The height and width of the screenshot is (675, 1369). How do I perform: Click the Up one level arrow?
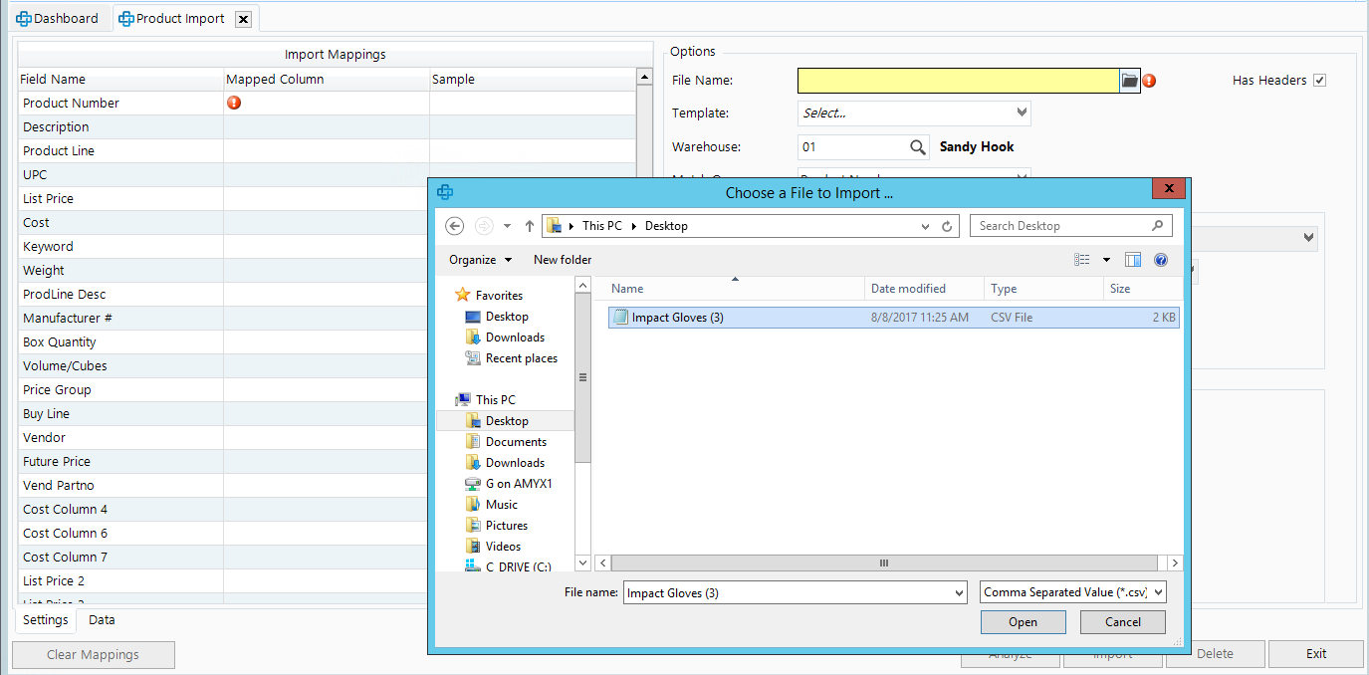530,226
